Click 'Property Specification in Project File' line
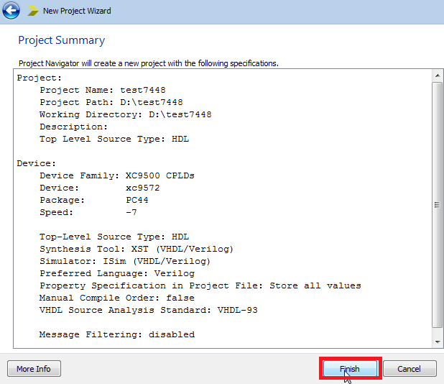 point(200,285)
